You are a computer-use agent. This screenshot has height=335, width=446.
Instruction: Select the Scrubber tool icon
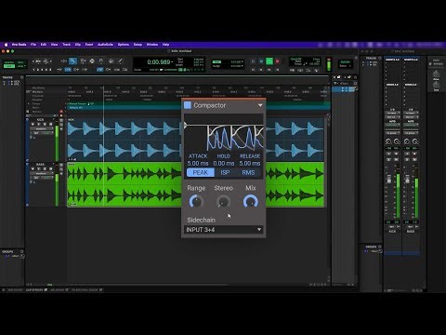111,61
